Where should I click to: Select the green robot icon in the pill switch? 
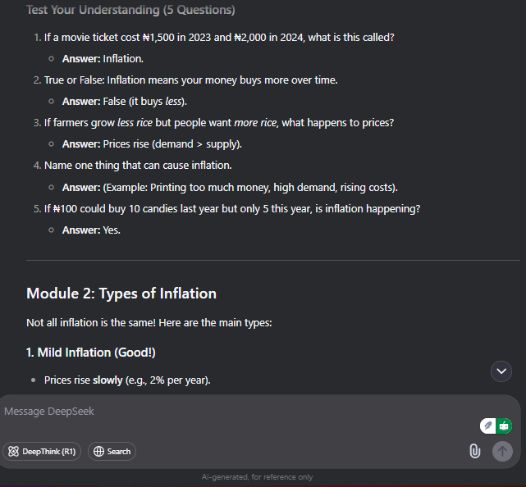tap(504, 426)
